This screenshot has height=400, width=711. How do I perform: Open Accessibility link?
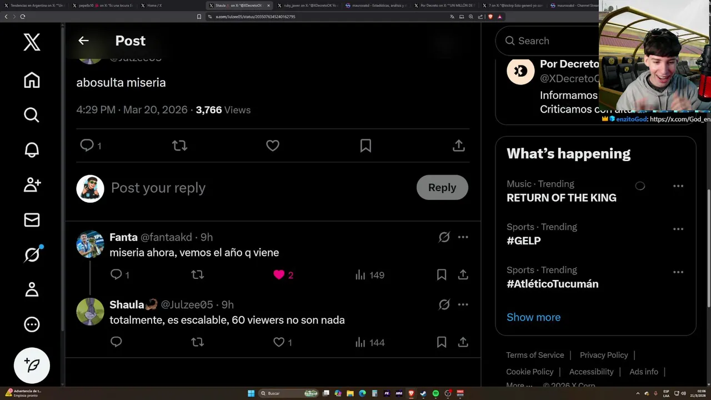tap(591, 372)
